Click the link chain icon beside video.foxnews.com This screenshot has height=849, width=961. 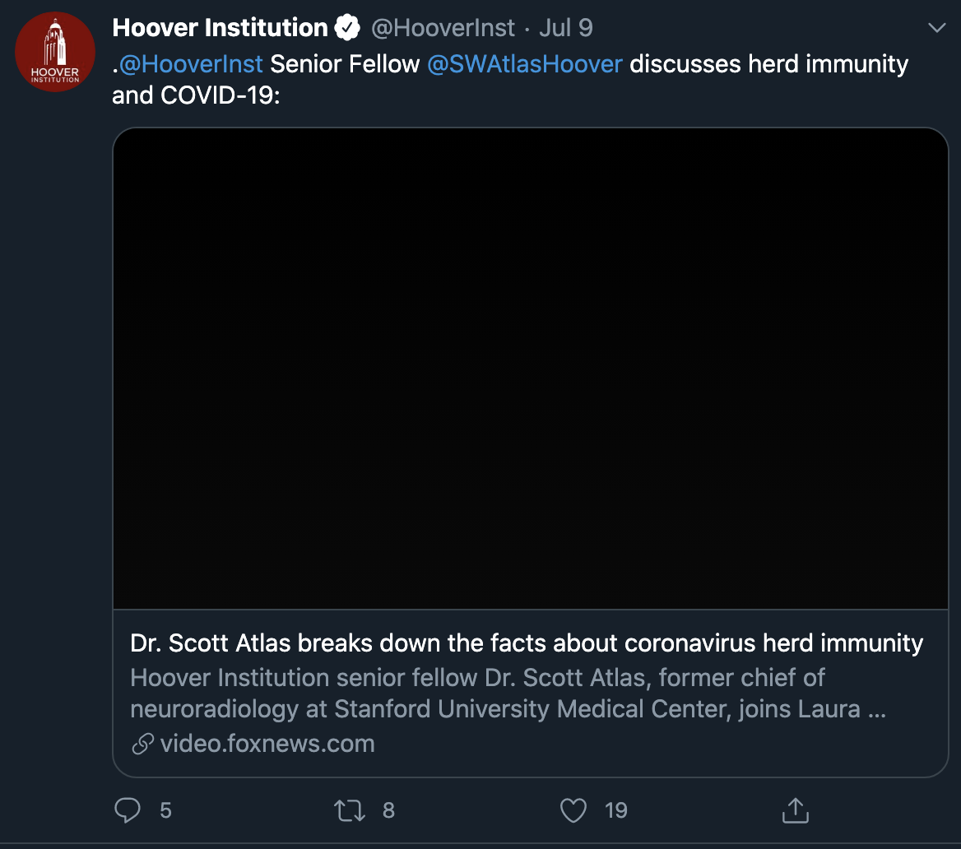click(142, 745)
